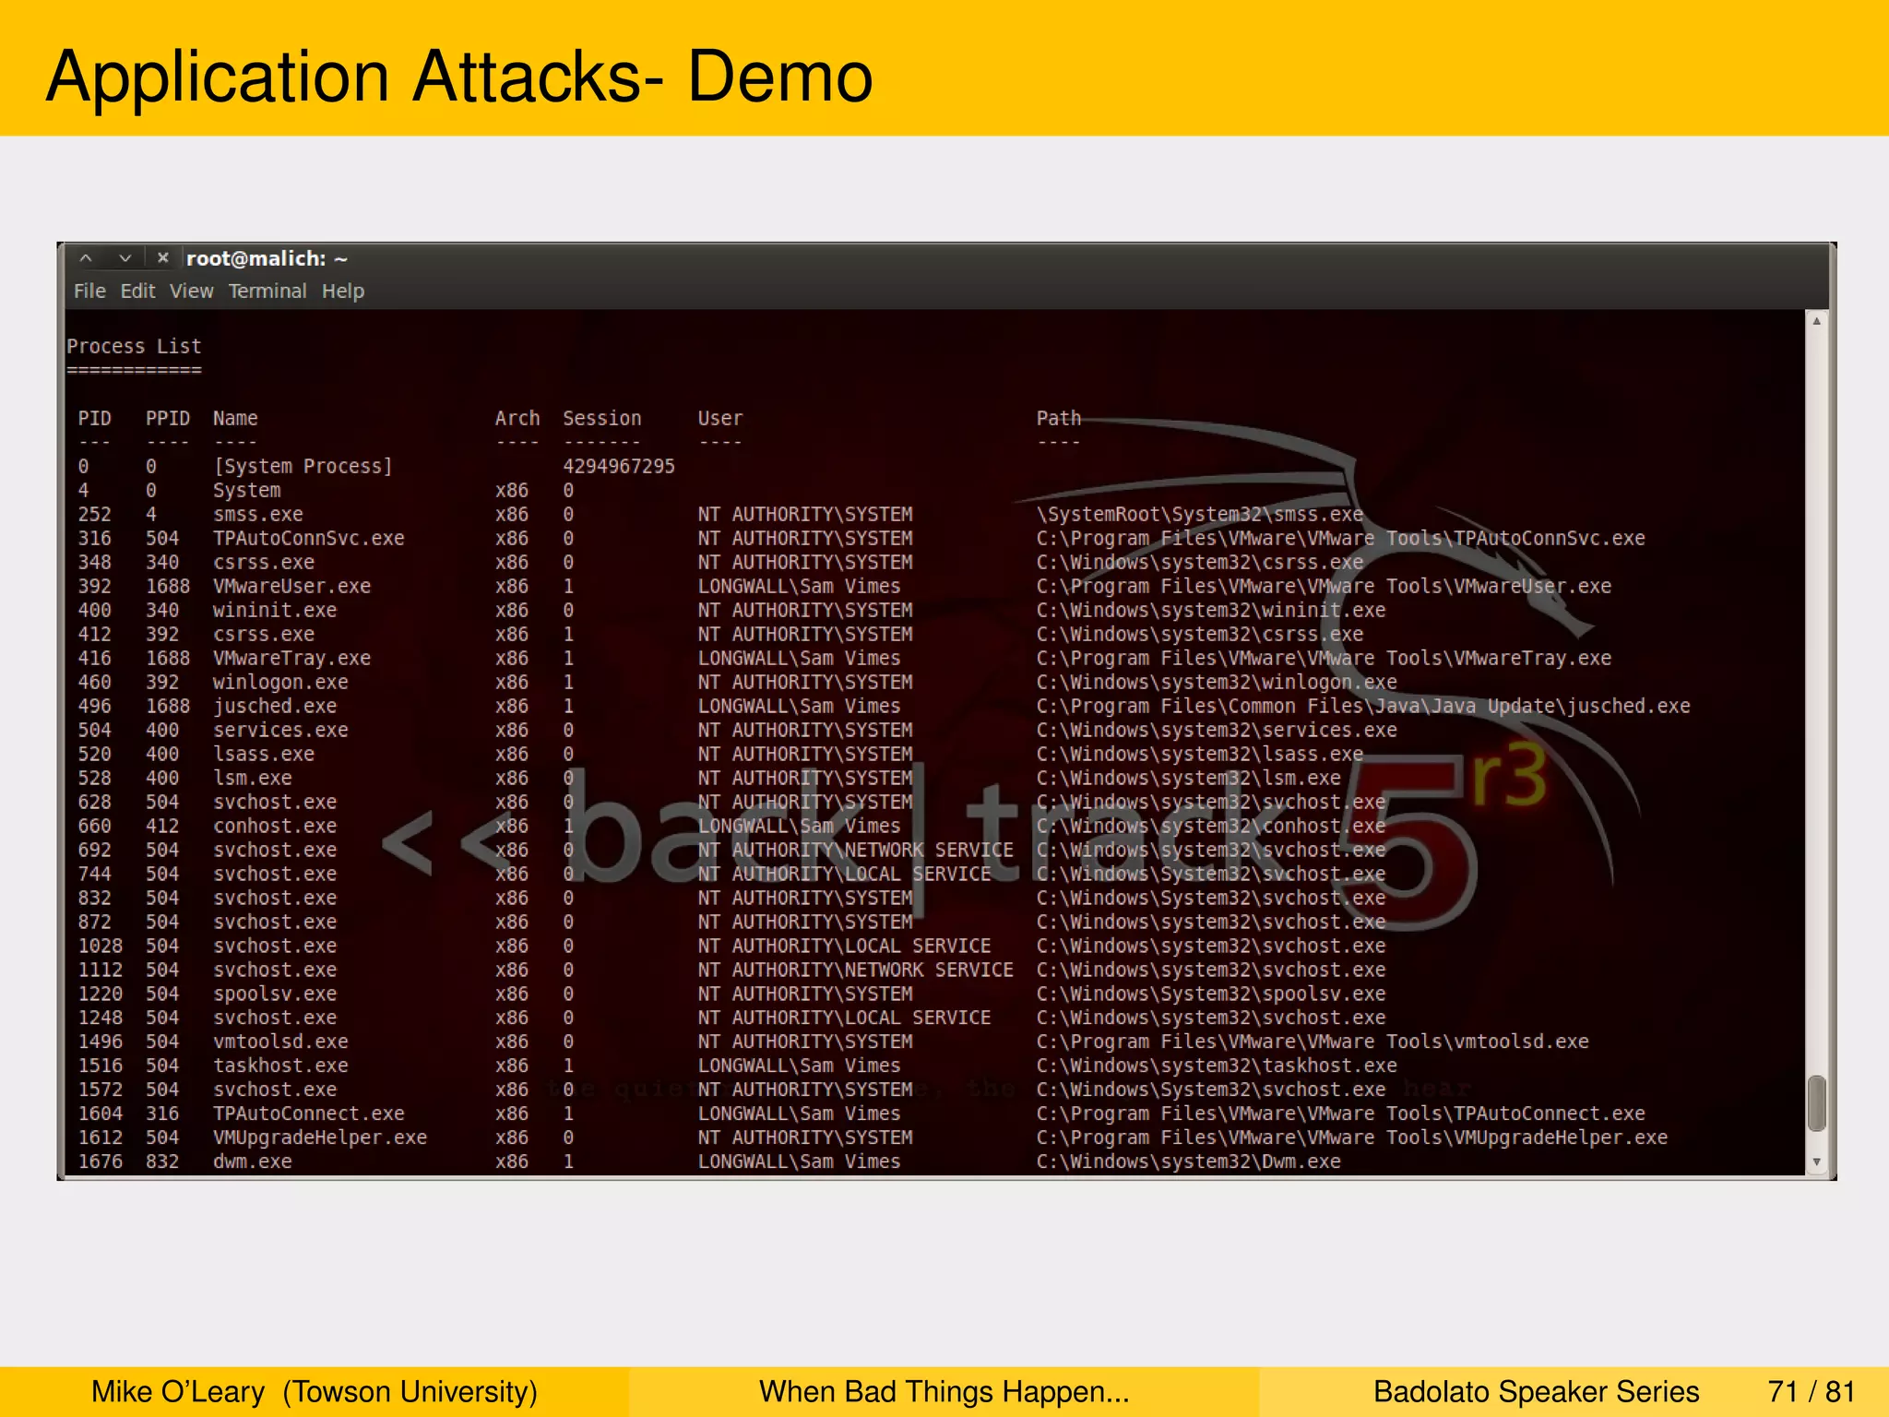Image resolution: width=1889 pixels, height=1417 pixels.
Task: Click TPAutoConnect.exe process name
Action: (309, 1114)
